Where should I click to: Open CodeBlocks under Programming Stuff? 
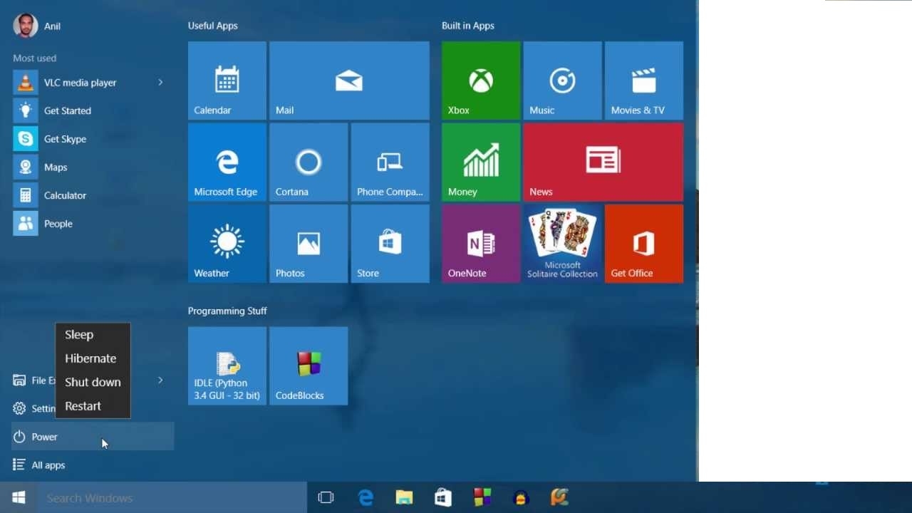(x=308, y=366)
